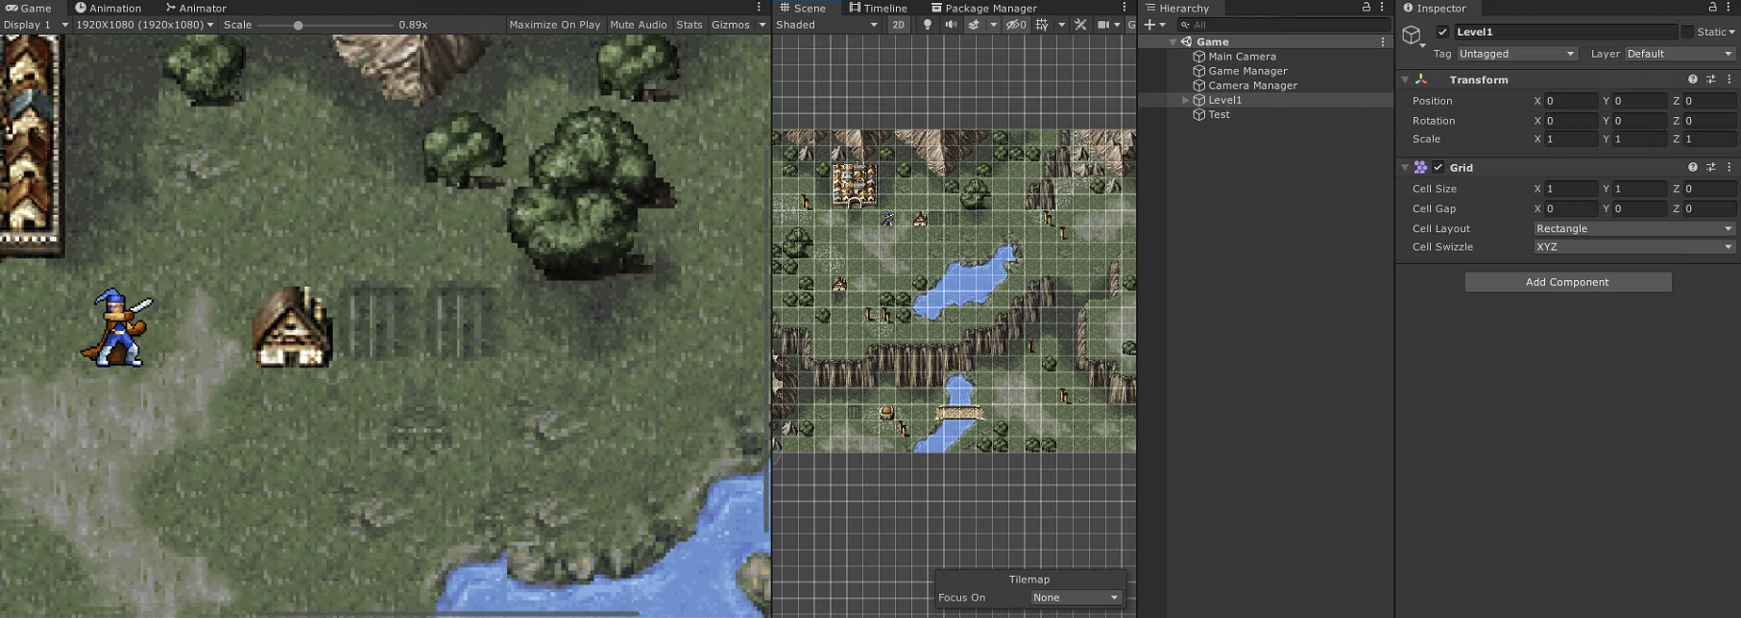The height and width of the screenshot is (618, 1741).
Task: Enable the Static checkbox
Action: coord(1687,32)
